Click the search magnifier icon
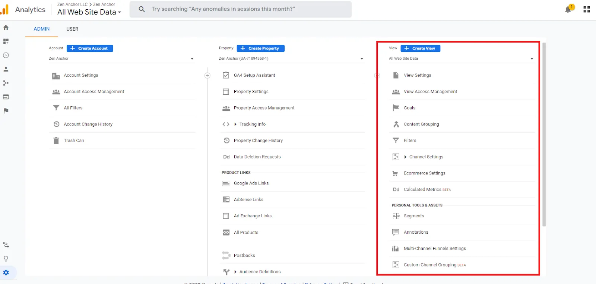 click(142, 9)
